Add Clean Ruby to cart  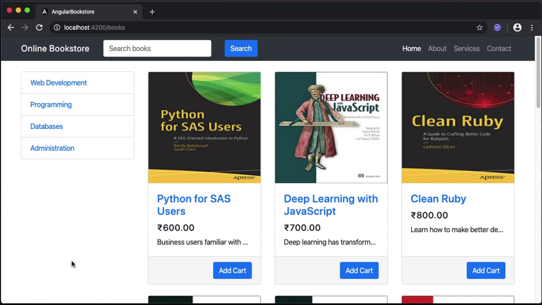(486, 271)
